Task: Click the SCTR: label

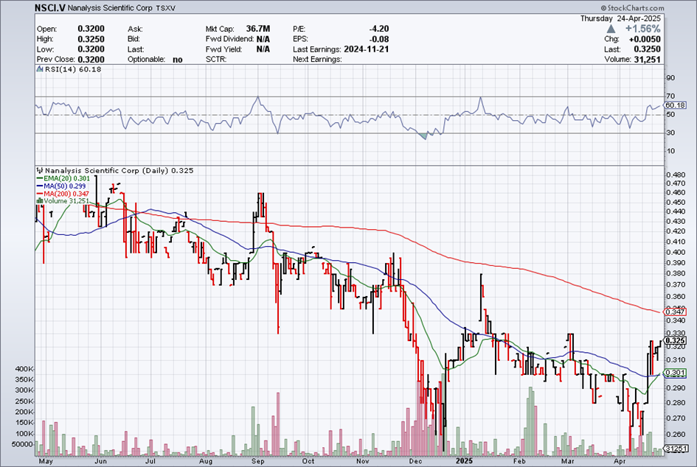Action: click(216, 60)
